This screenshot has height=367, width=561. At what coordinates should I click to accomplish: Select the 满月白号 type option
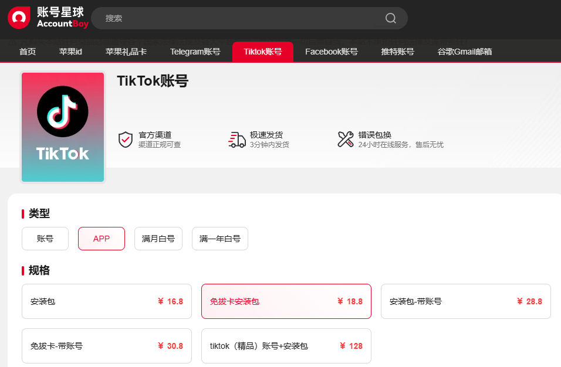[x=158, y=239]
